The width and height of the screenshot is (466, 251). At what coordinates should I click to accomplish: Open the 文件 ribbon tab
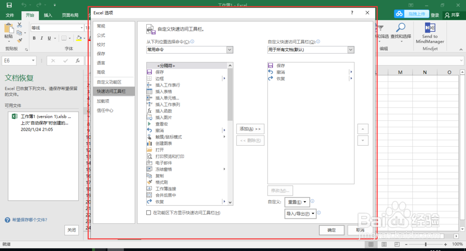click(10, 15)
